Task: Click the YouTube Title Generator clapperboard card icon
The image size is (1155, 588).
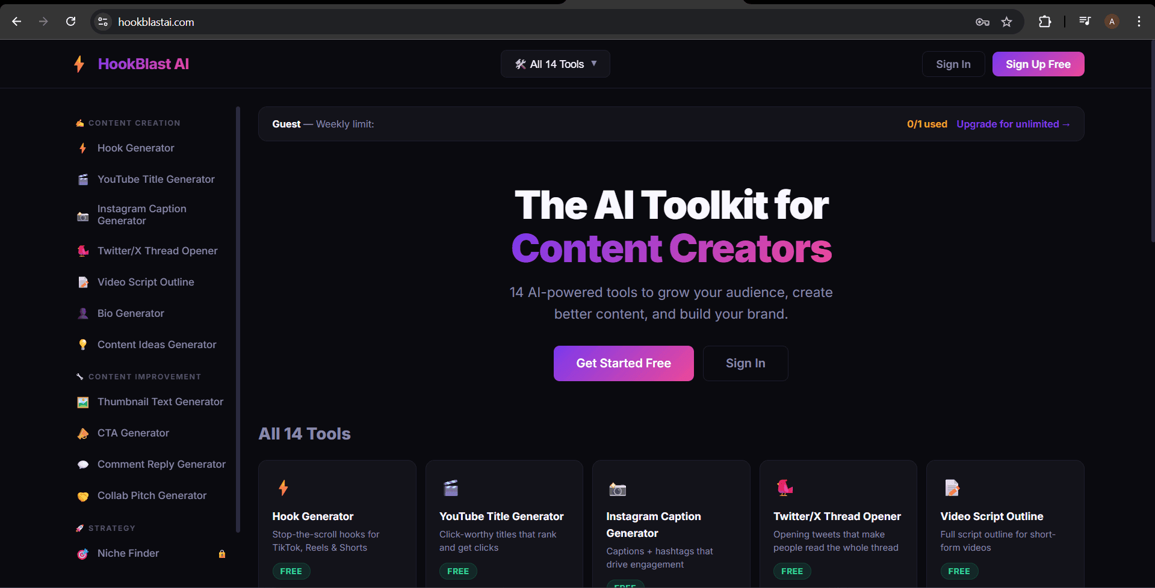Action: [x=451, y=488]
